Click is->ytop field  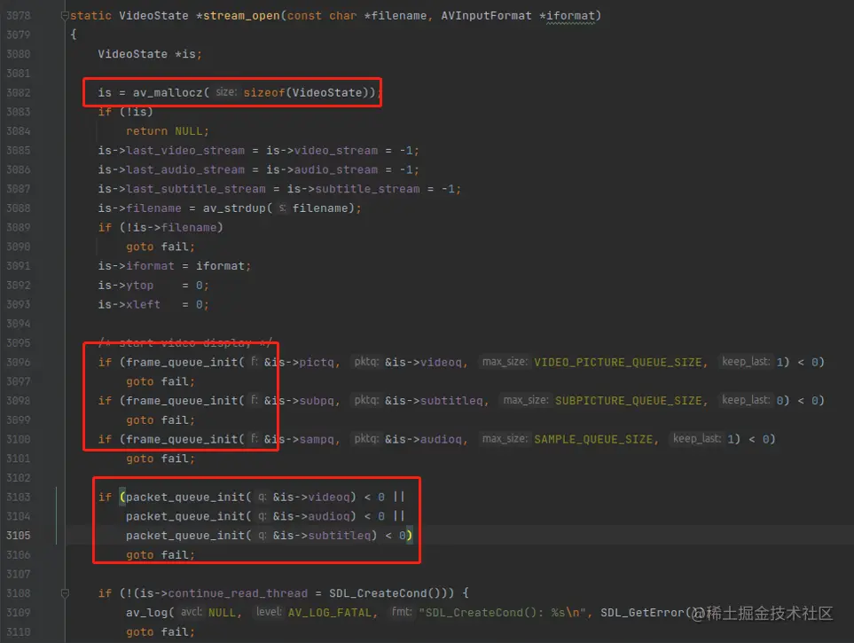pos(125,286)
